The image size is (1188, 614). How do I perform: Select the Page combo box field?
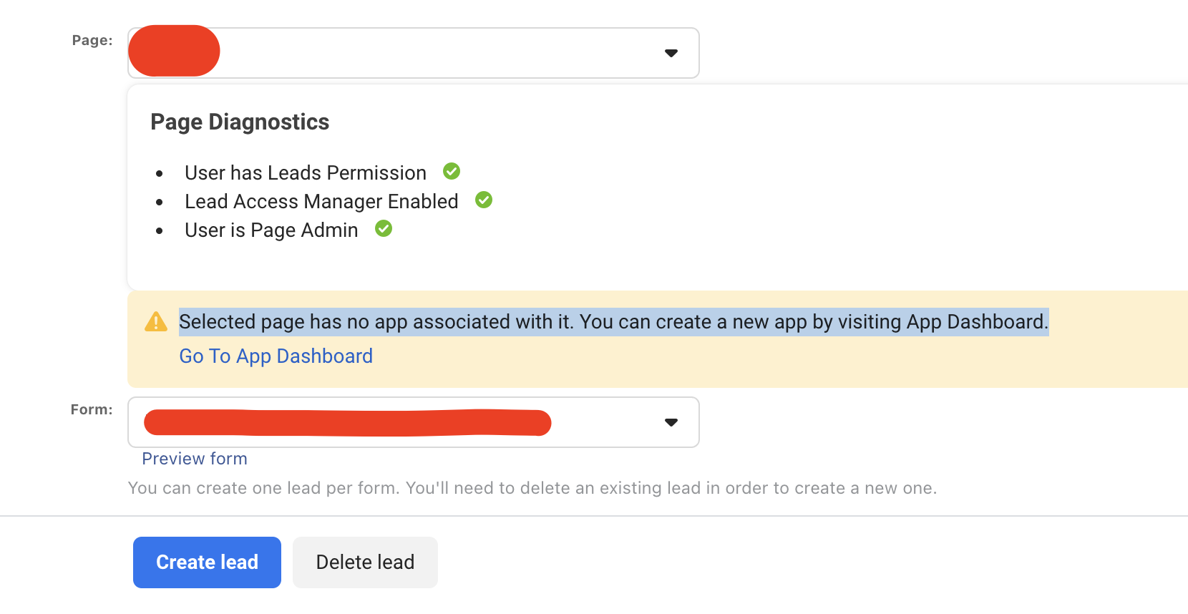click(x=414, y=53)
